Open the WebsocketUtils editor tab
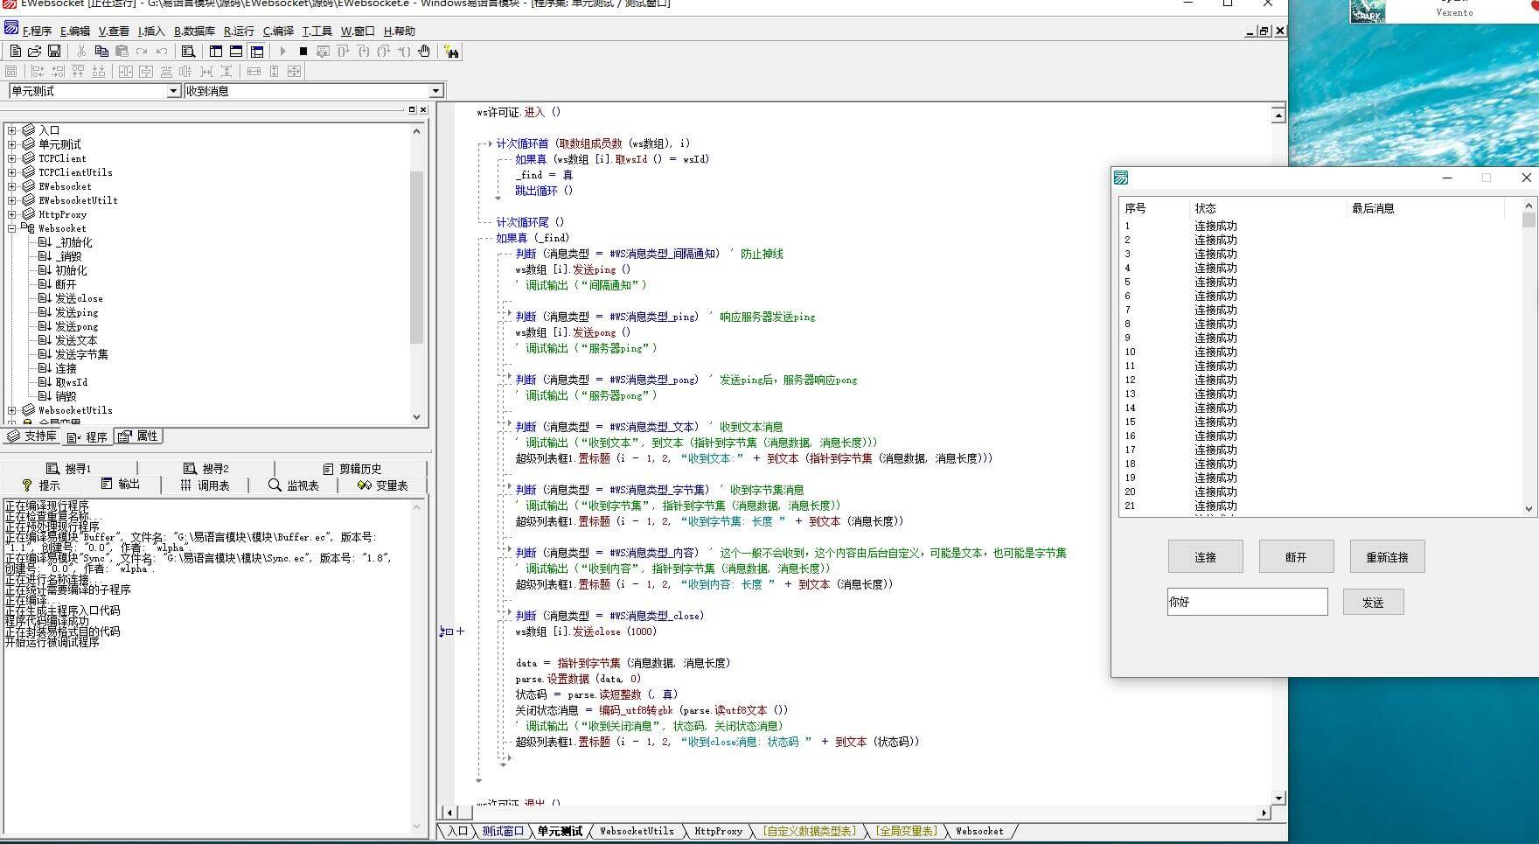 point(637,831)
